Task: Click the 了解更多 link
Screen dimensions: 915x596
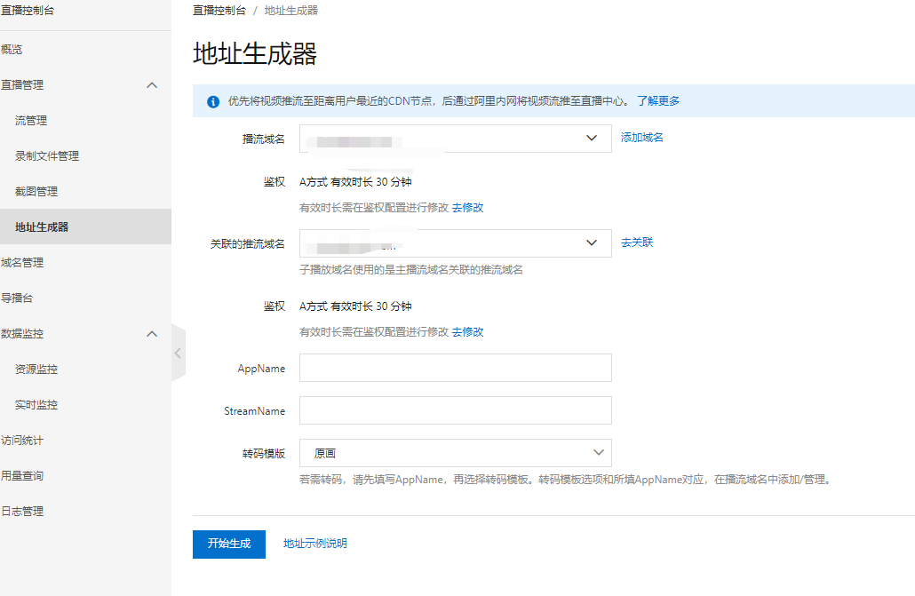Action: point(658,101)
